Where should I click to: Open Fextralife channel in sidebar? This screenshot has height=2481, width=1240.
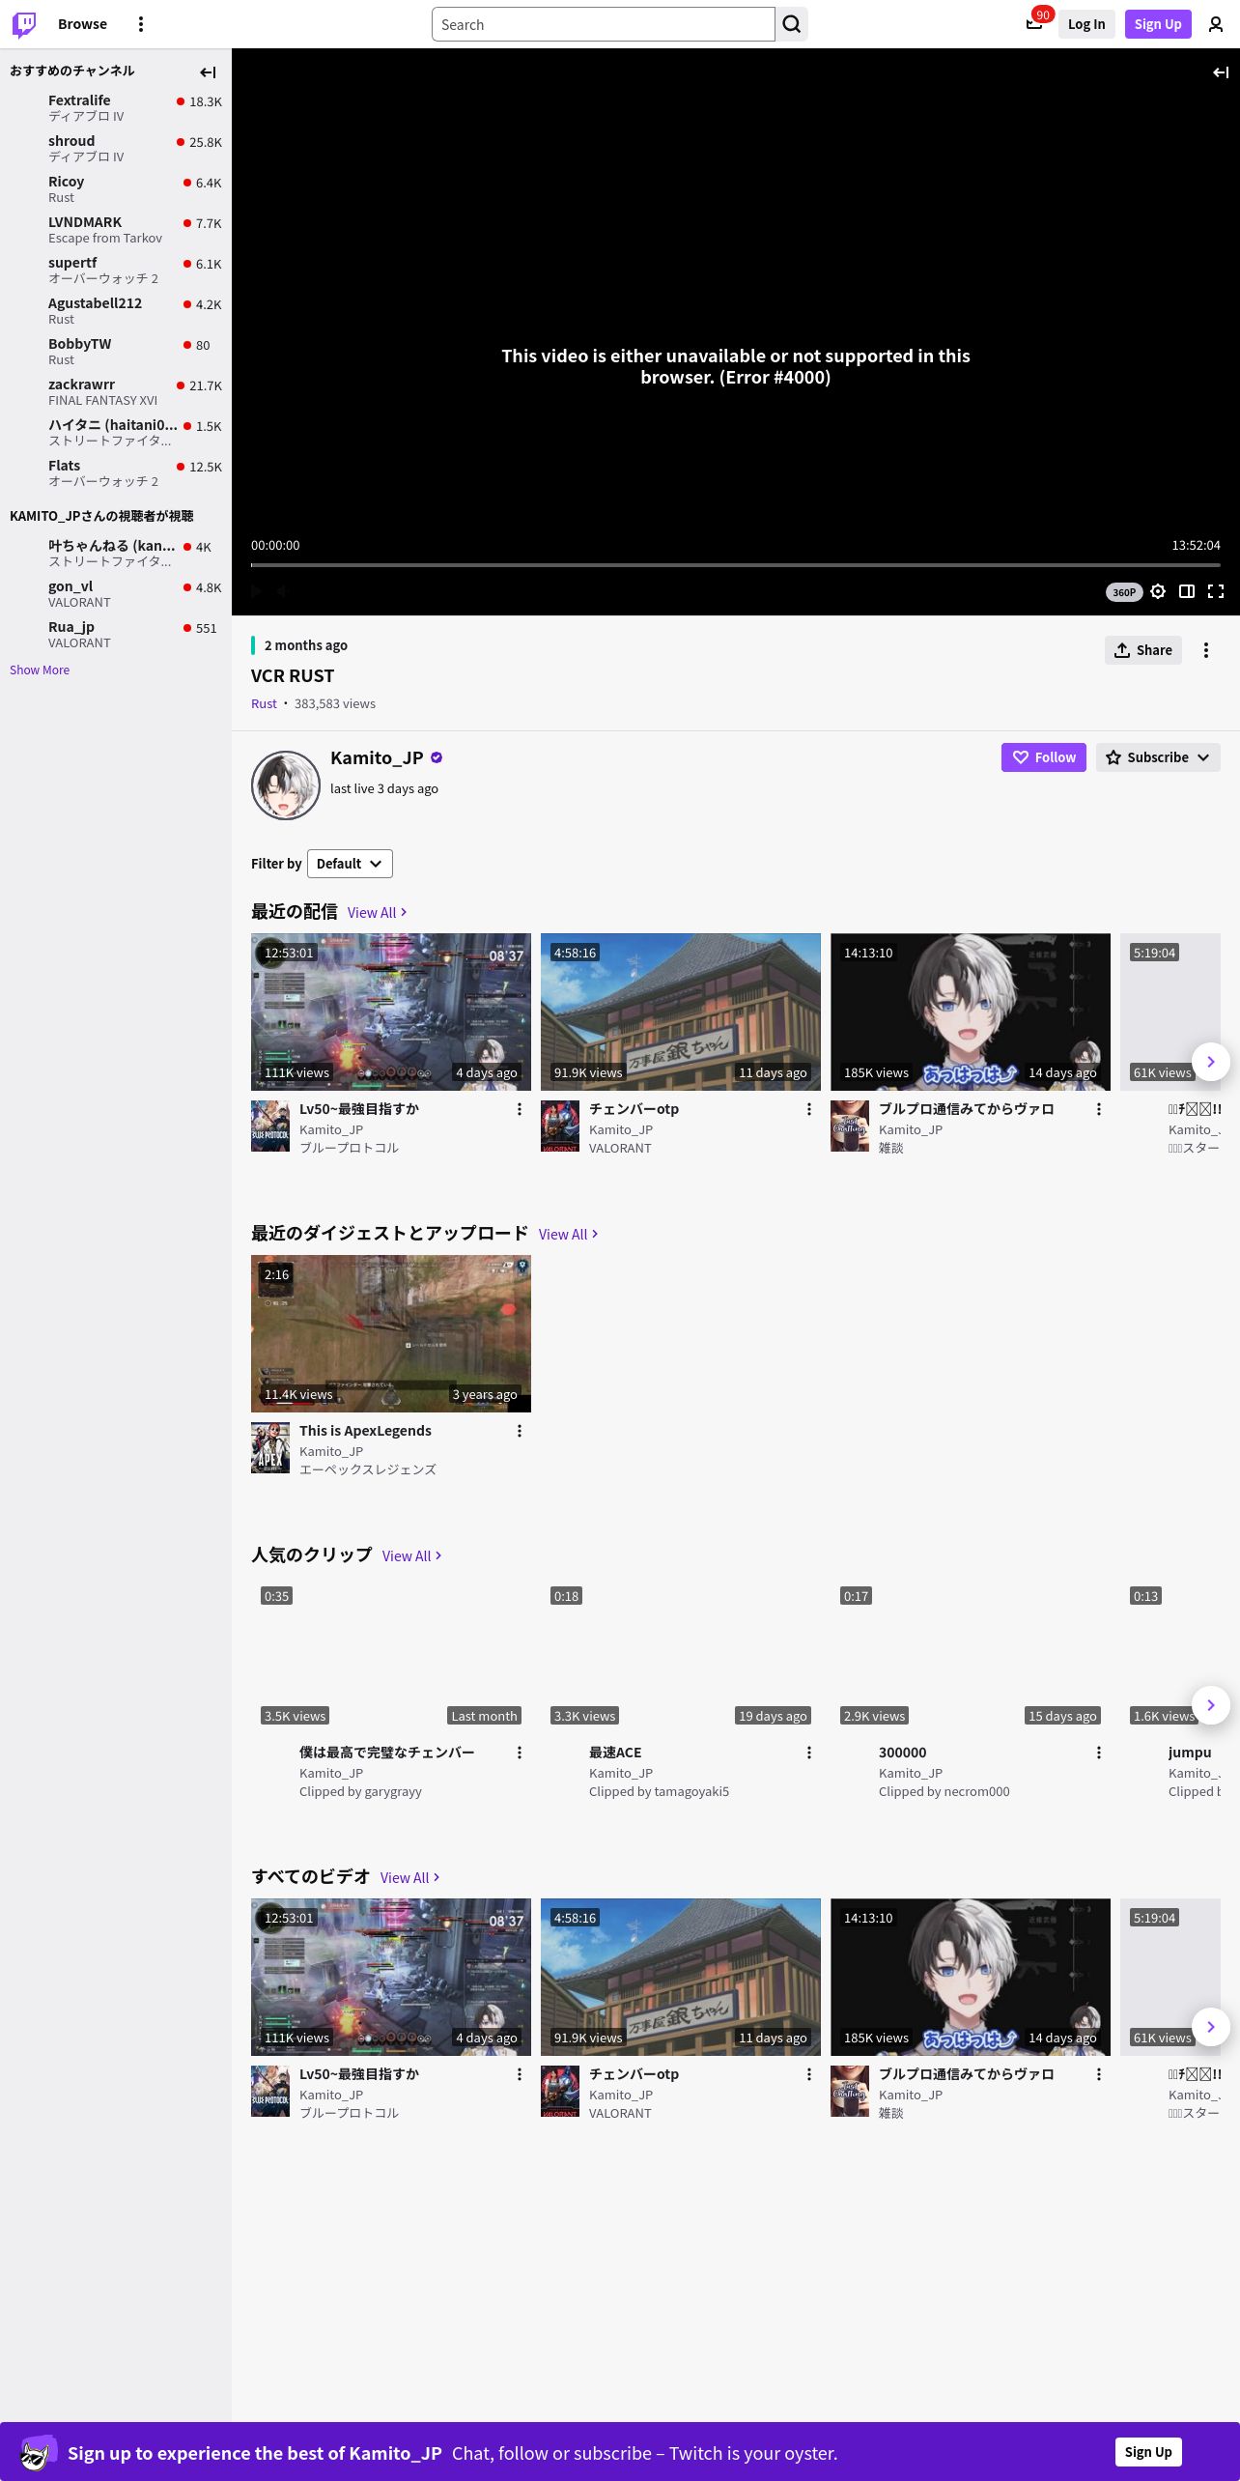click(116, 107)
